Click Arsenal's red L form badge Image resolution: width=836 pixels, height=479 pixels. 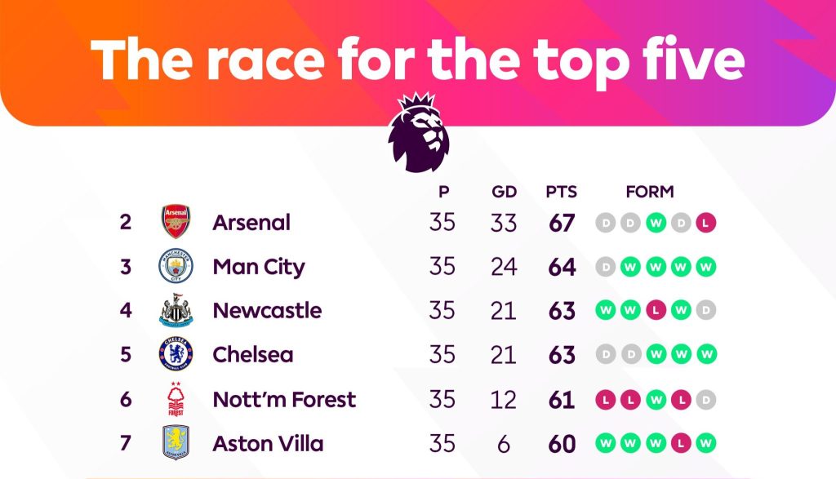[x=707, y=222]
